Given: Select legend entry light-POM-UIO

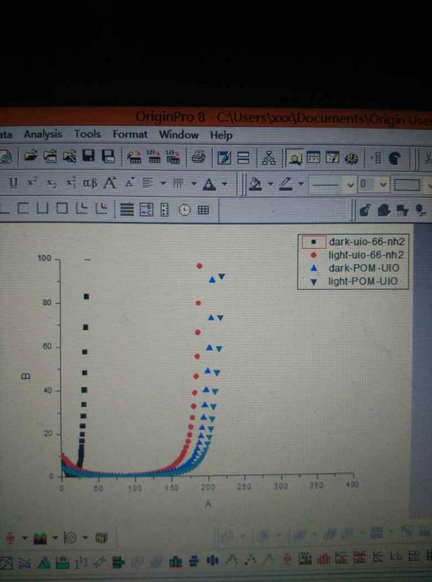Looking at the screenshot, I should (363, 281).
